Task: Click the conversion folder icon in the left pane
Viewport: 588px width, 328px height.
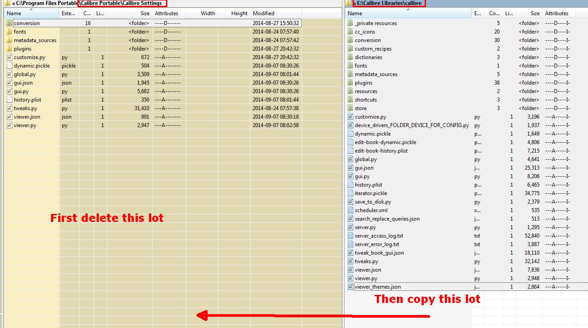Action: [9, 23]
